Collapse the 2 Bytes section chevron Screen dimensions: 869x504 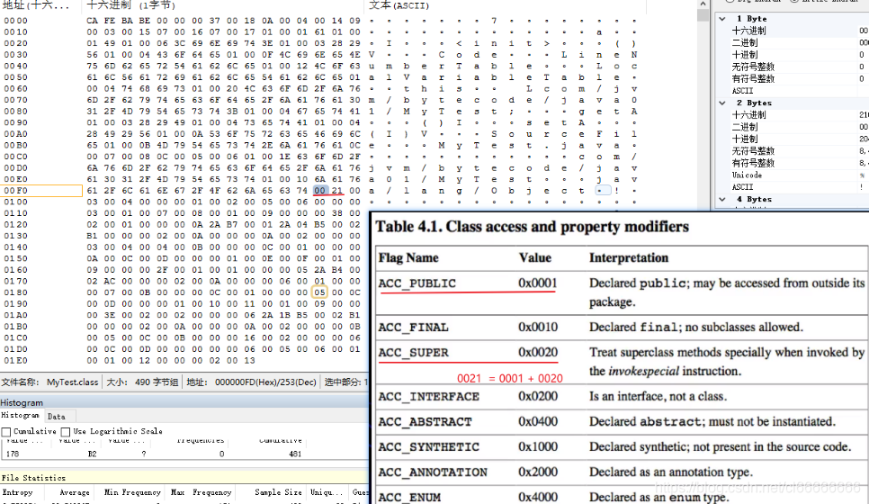tap(722, 103)
